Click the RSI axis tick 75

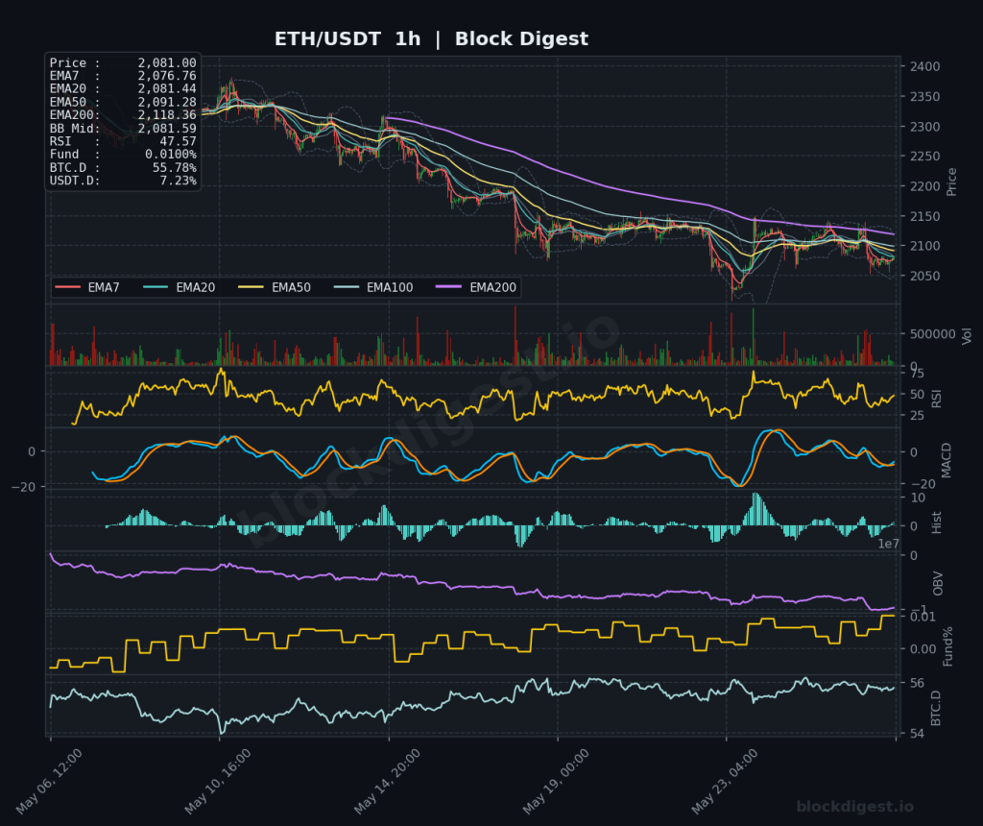point(917,374)
